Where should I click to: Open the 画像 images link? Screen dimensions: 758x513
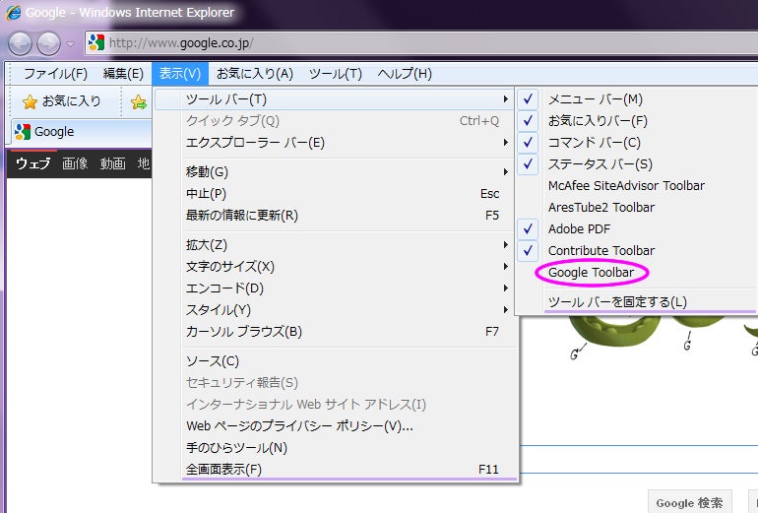point(75,163)
